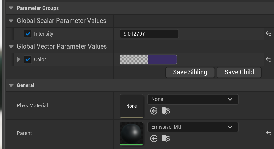The width and height of the screenshot is (274, 149).
Task: Collapse Global Vector Parameter Values group
Action: 11,47
